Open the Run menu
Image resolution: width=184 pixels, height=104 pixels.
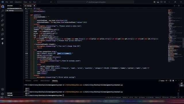pos(34,2)
